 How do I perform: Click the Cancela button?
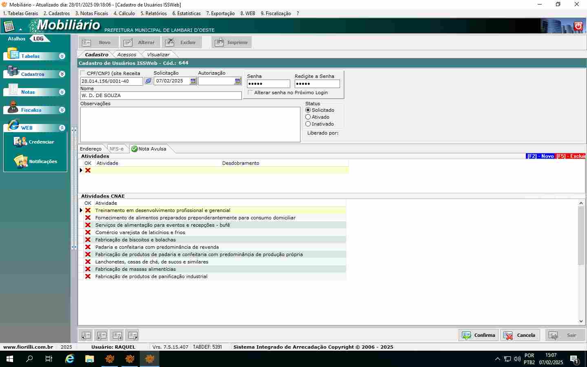coord(520,335)
